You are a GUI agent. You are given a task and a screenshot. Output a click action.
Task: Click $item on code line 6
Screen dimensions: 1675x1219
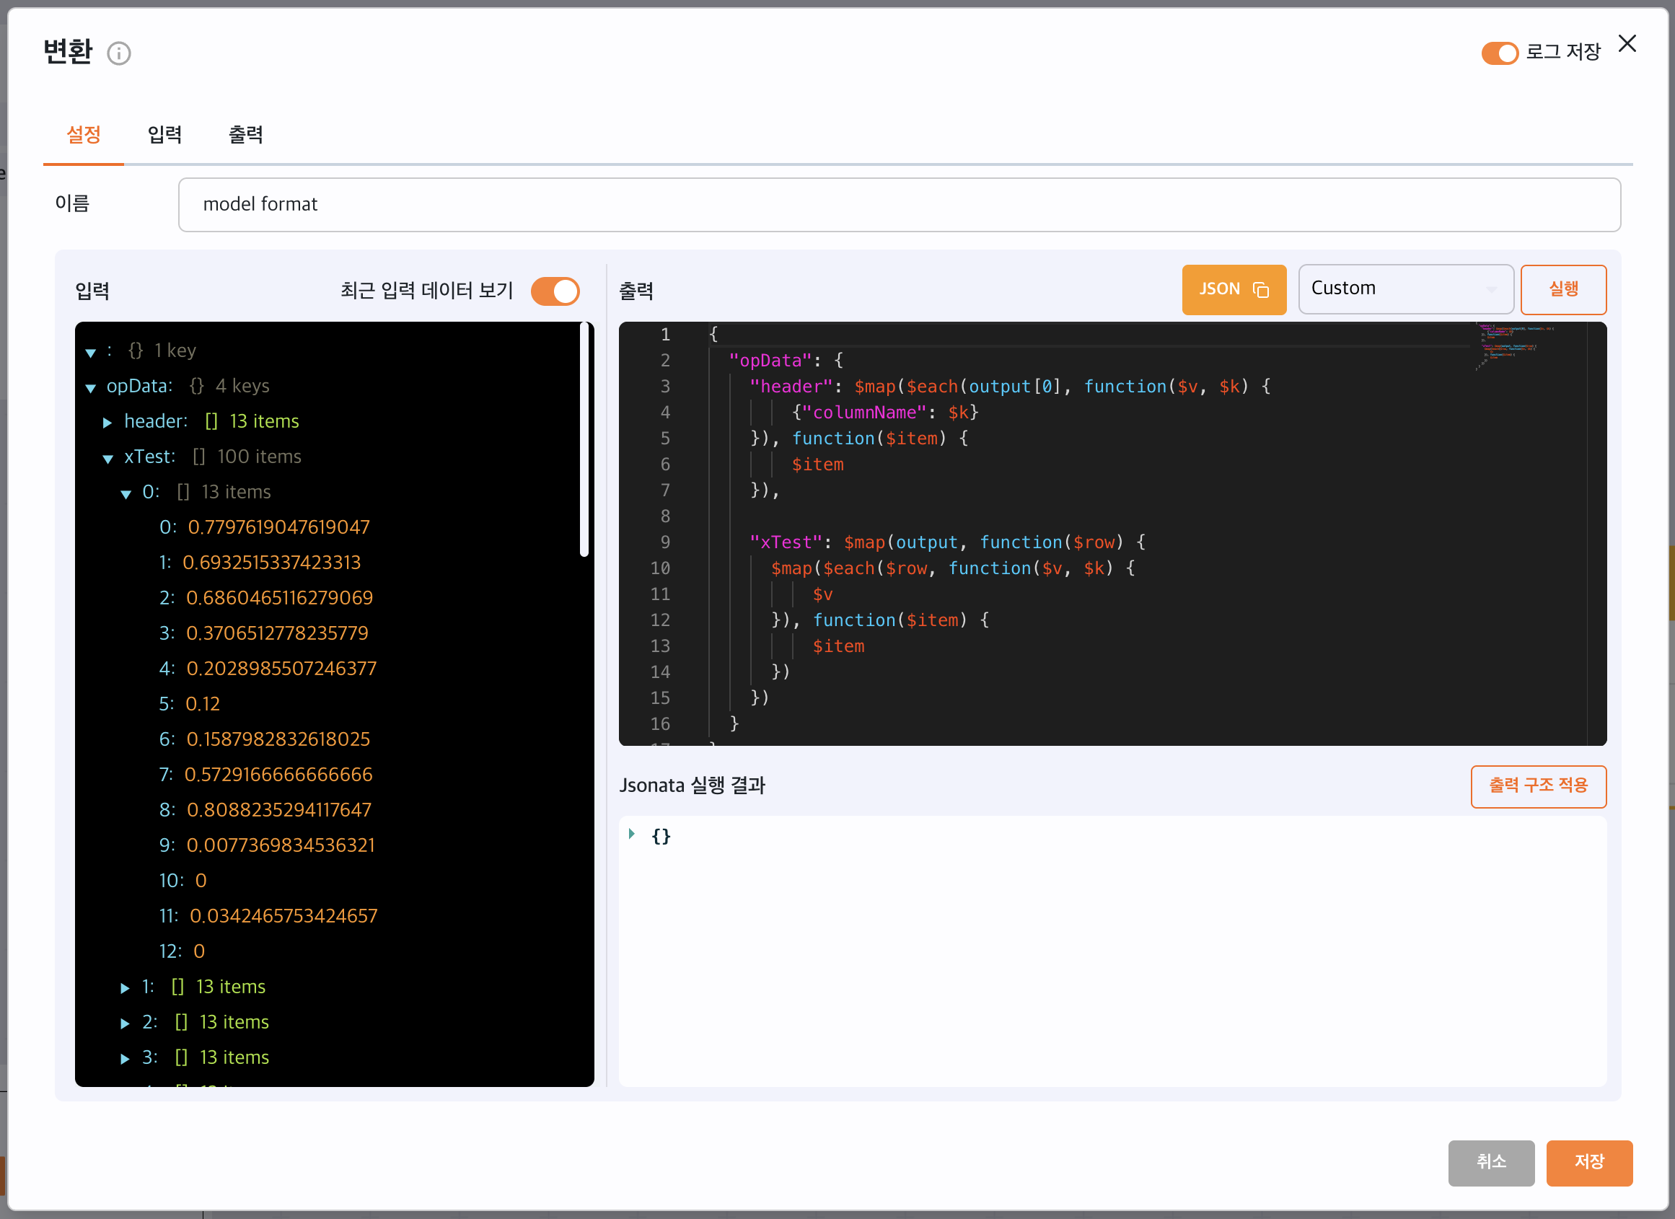tap(817, 465)
